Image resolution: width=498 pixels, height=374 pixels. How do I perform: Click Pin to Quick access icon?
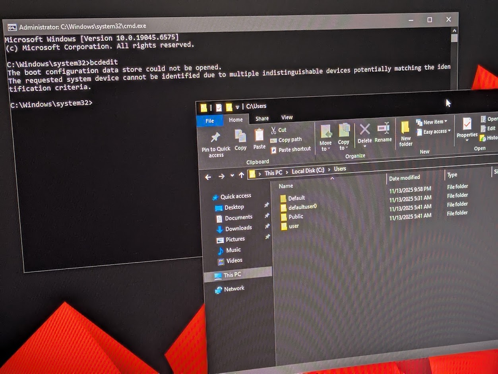point(215,138)
